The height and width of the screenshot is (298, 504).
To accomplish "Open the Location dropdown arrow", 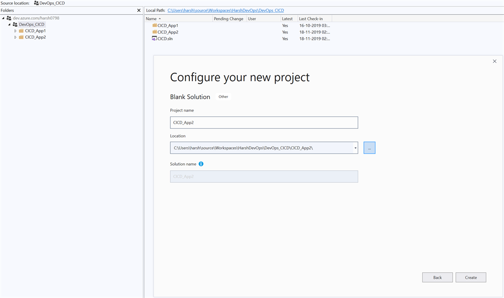I will click(x=354, y=148).
